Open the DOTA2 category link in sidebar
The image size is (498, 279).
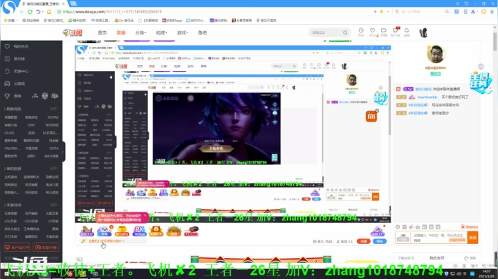53,117
